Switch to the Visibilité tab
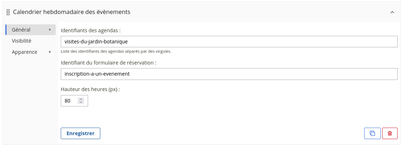 point(22,41)
